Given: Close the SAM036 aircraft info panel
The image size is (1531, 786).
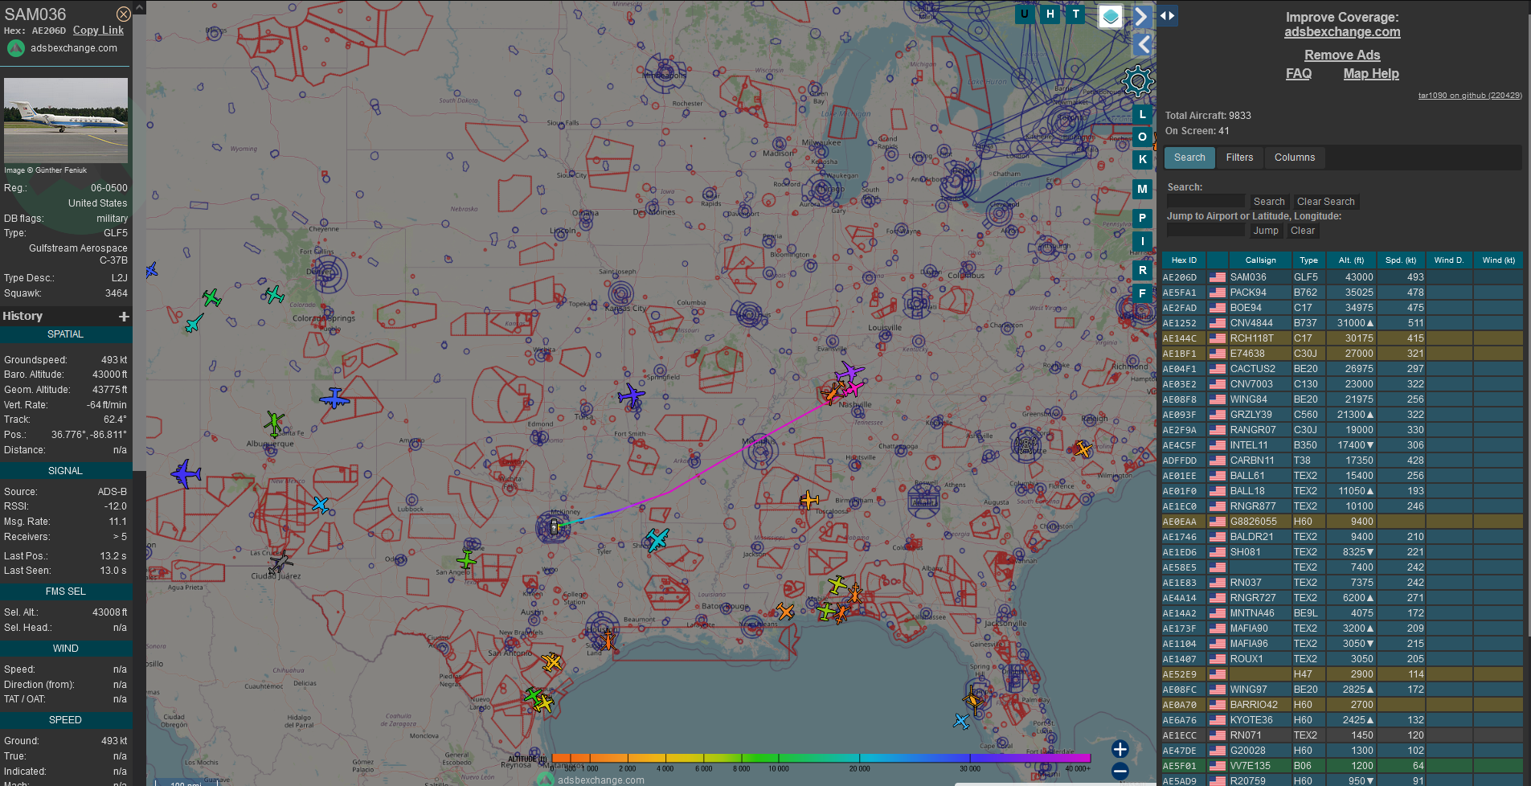Looking at the screenshot, I should (124, 14).
